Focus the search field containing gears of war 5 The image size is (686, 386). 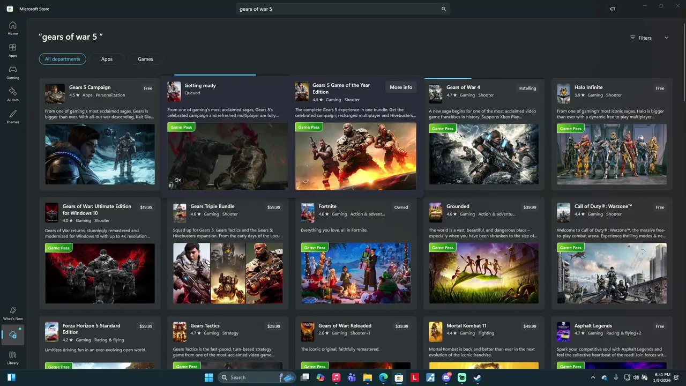[343, 9]
